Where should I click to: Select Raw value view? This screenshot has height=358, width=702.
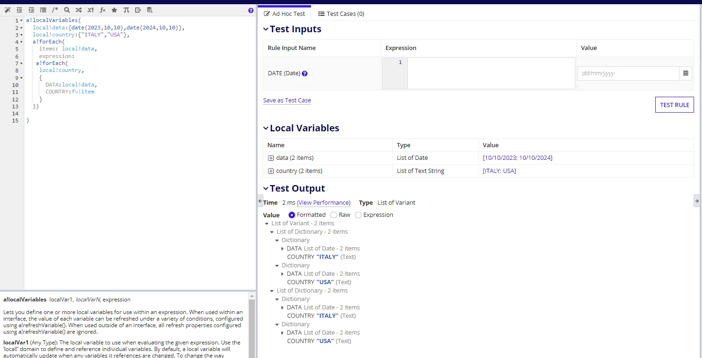pos(333,215)
